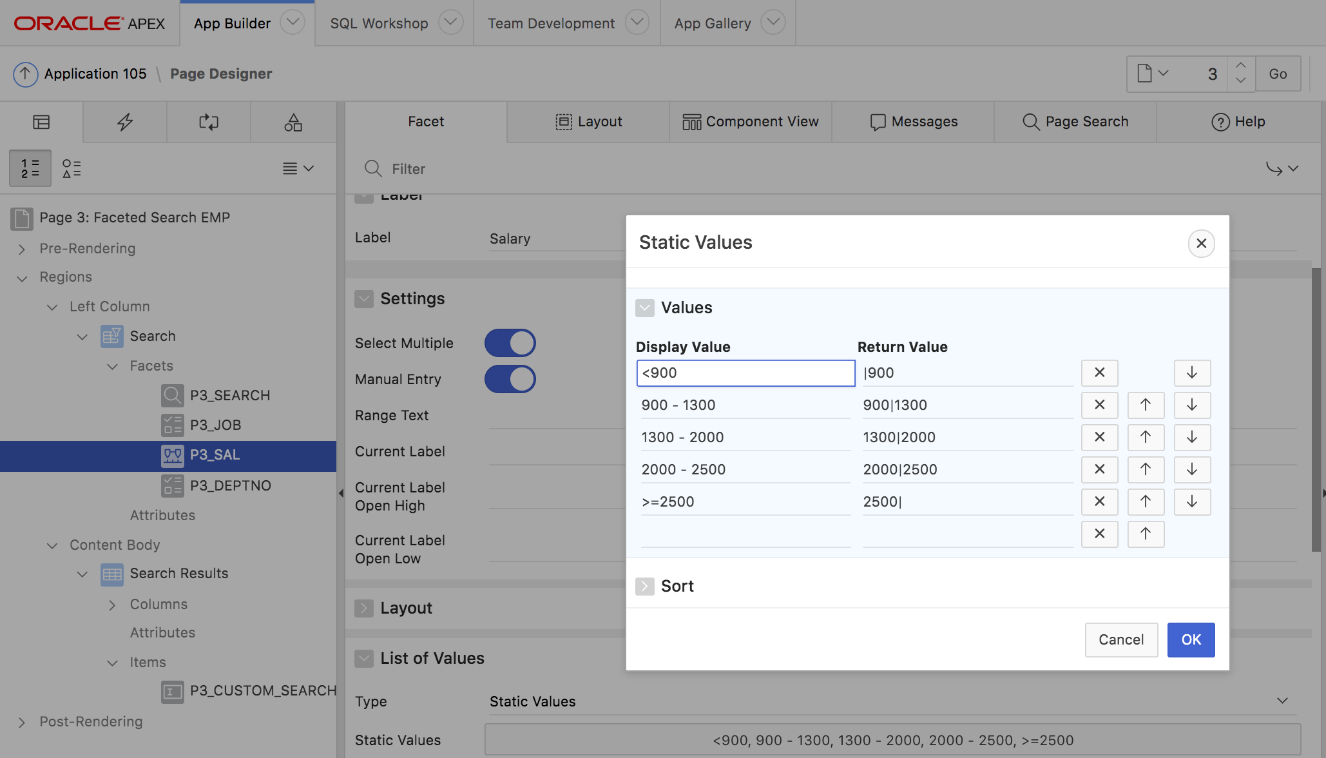Screen dimensions: 1326x758
Task: Click the >=2500 display value field
Action: click(745, 502)
